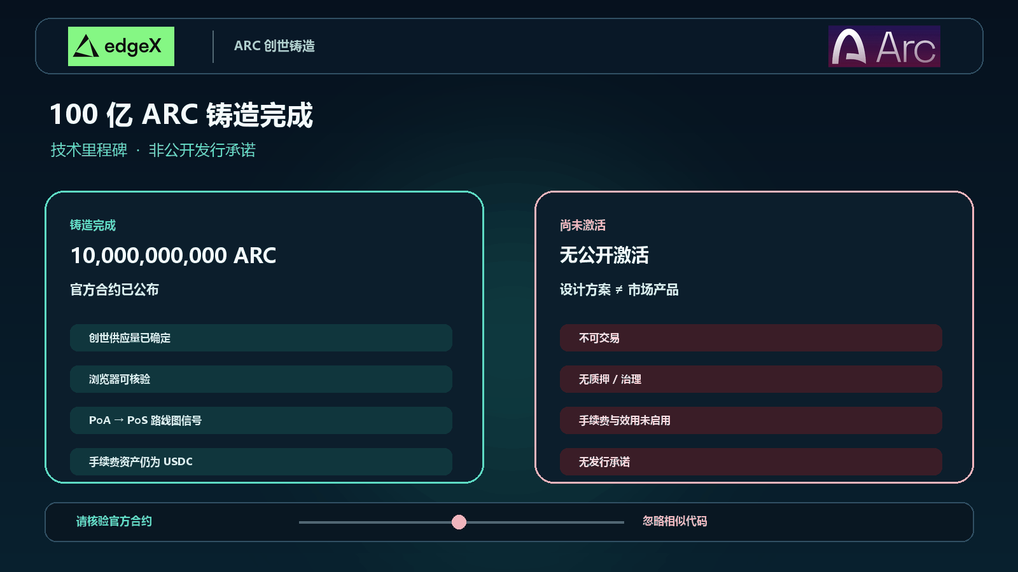Click the 10,000,000,000 ARC figure
Screen dimensions: 1018x572
(x=173, y=255)
